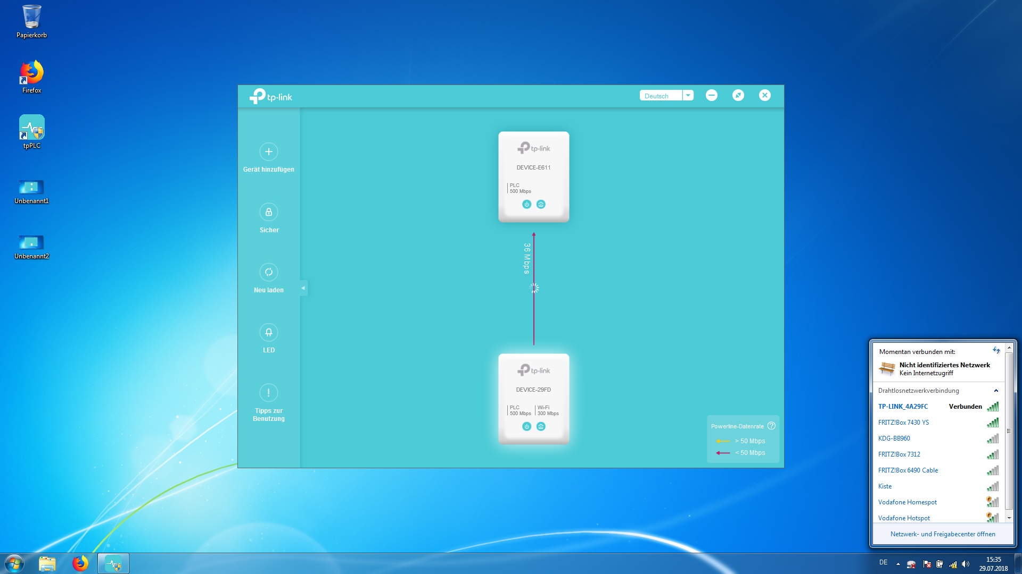Click the Sicher lock icon
The height and width of the screenshot is (574, 1022).
(268, 212)
